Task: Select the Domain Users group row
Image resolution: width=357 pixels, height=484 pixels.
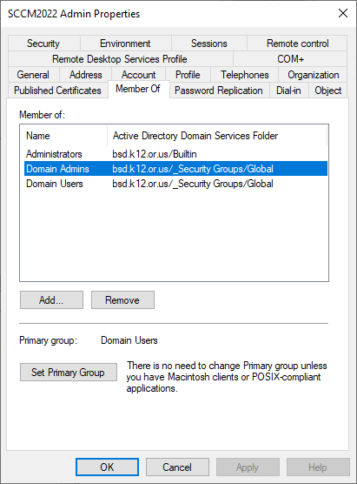Action: (175, 184)
